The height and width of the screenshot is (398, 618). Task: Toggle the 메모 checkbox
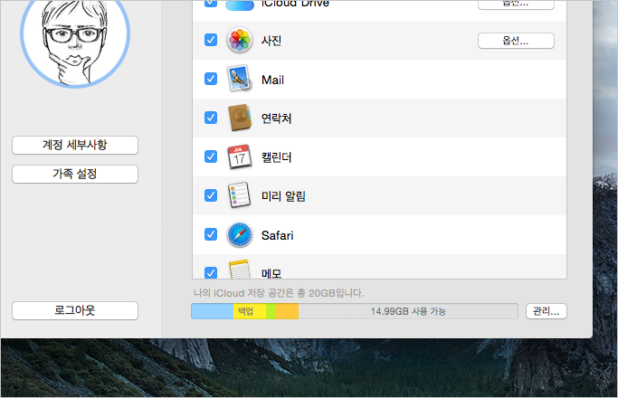(x=211, y=272)
